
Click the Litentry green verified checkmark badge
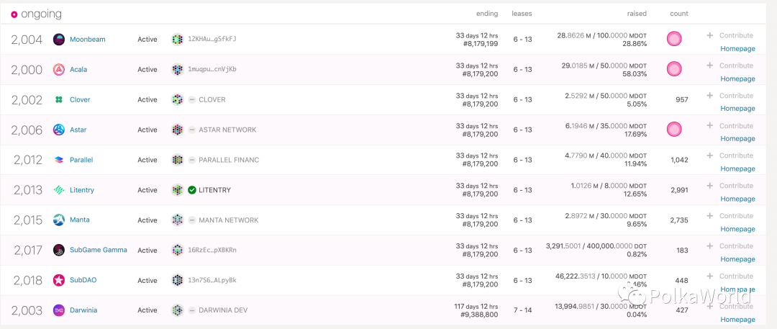point(192,190)
